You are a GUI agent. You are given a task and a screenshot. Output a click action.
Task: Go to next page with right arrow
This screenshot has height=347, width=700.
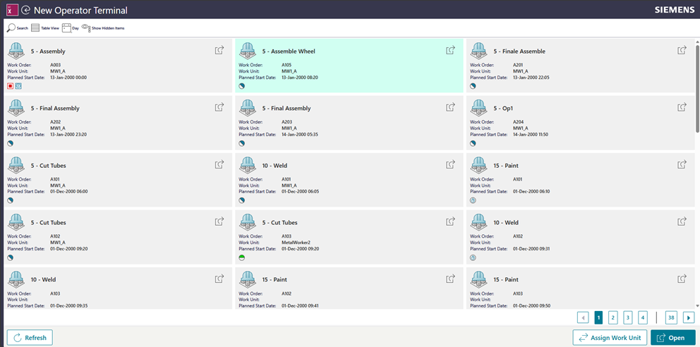(x=689, y=317)
